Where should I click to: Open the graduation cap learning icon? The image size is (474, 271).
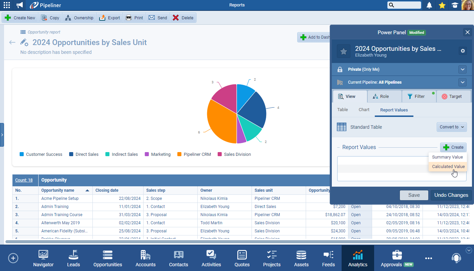click(x=454, y=5)
